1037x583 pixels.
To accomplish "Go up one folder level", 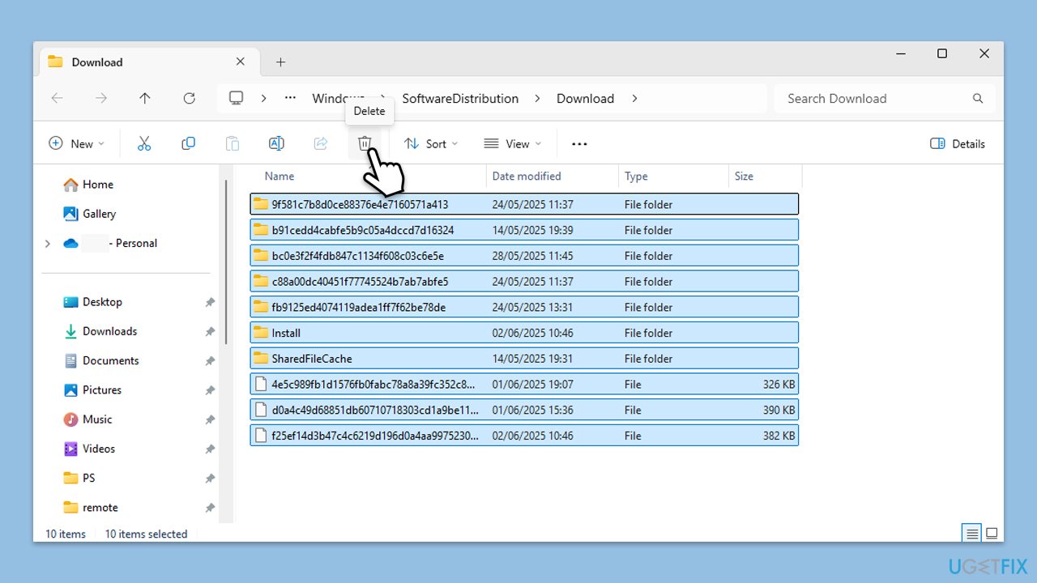I will point(145,98).
